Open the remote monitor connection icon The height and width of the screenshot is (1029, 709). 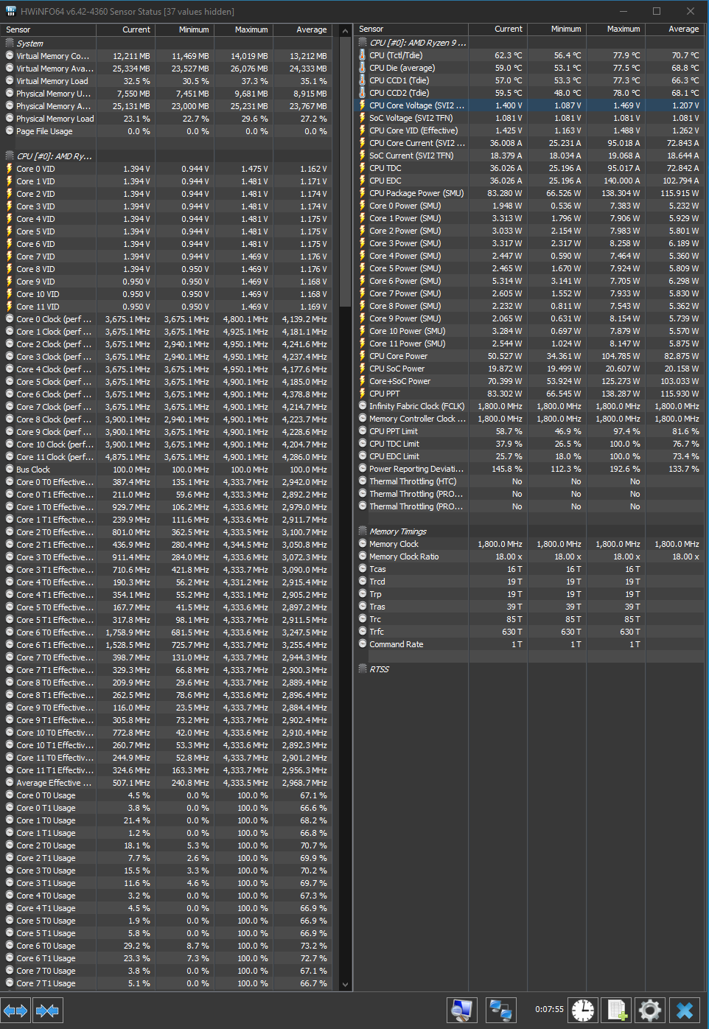462,1010
